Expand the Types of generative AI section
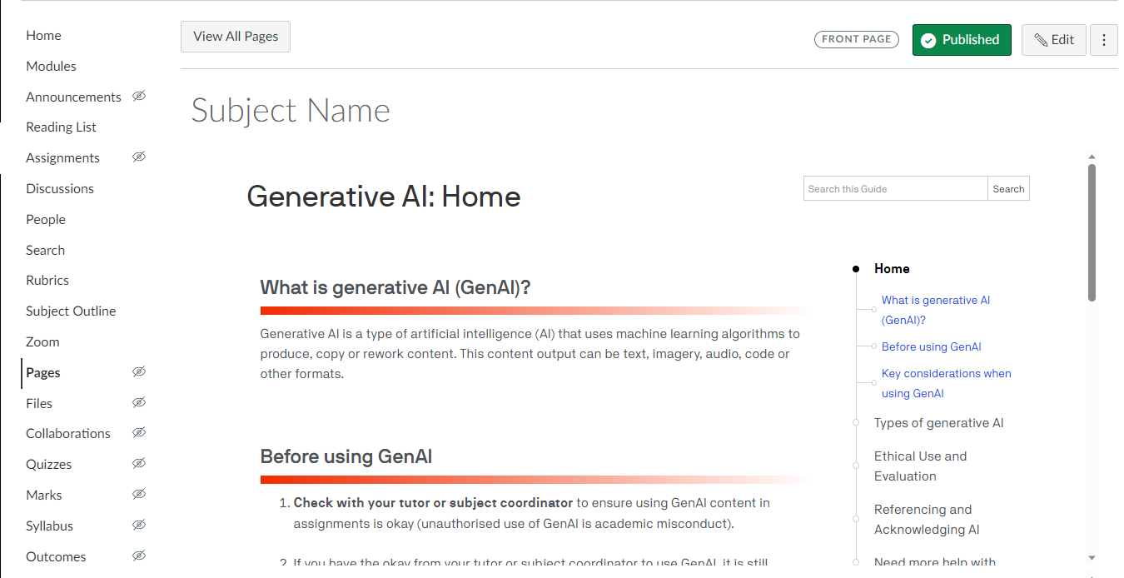The image size is (1124, 578). pos(938,423)
